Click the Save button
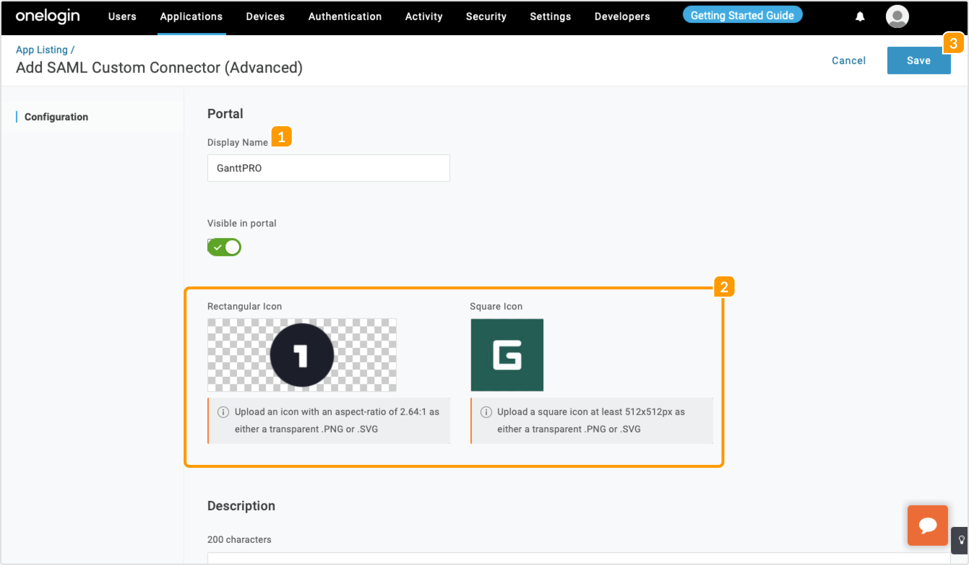 click(918, 61)
